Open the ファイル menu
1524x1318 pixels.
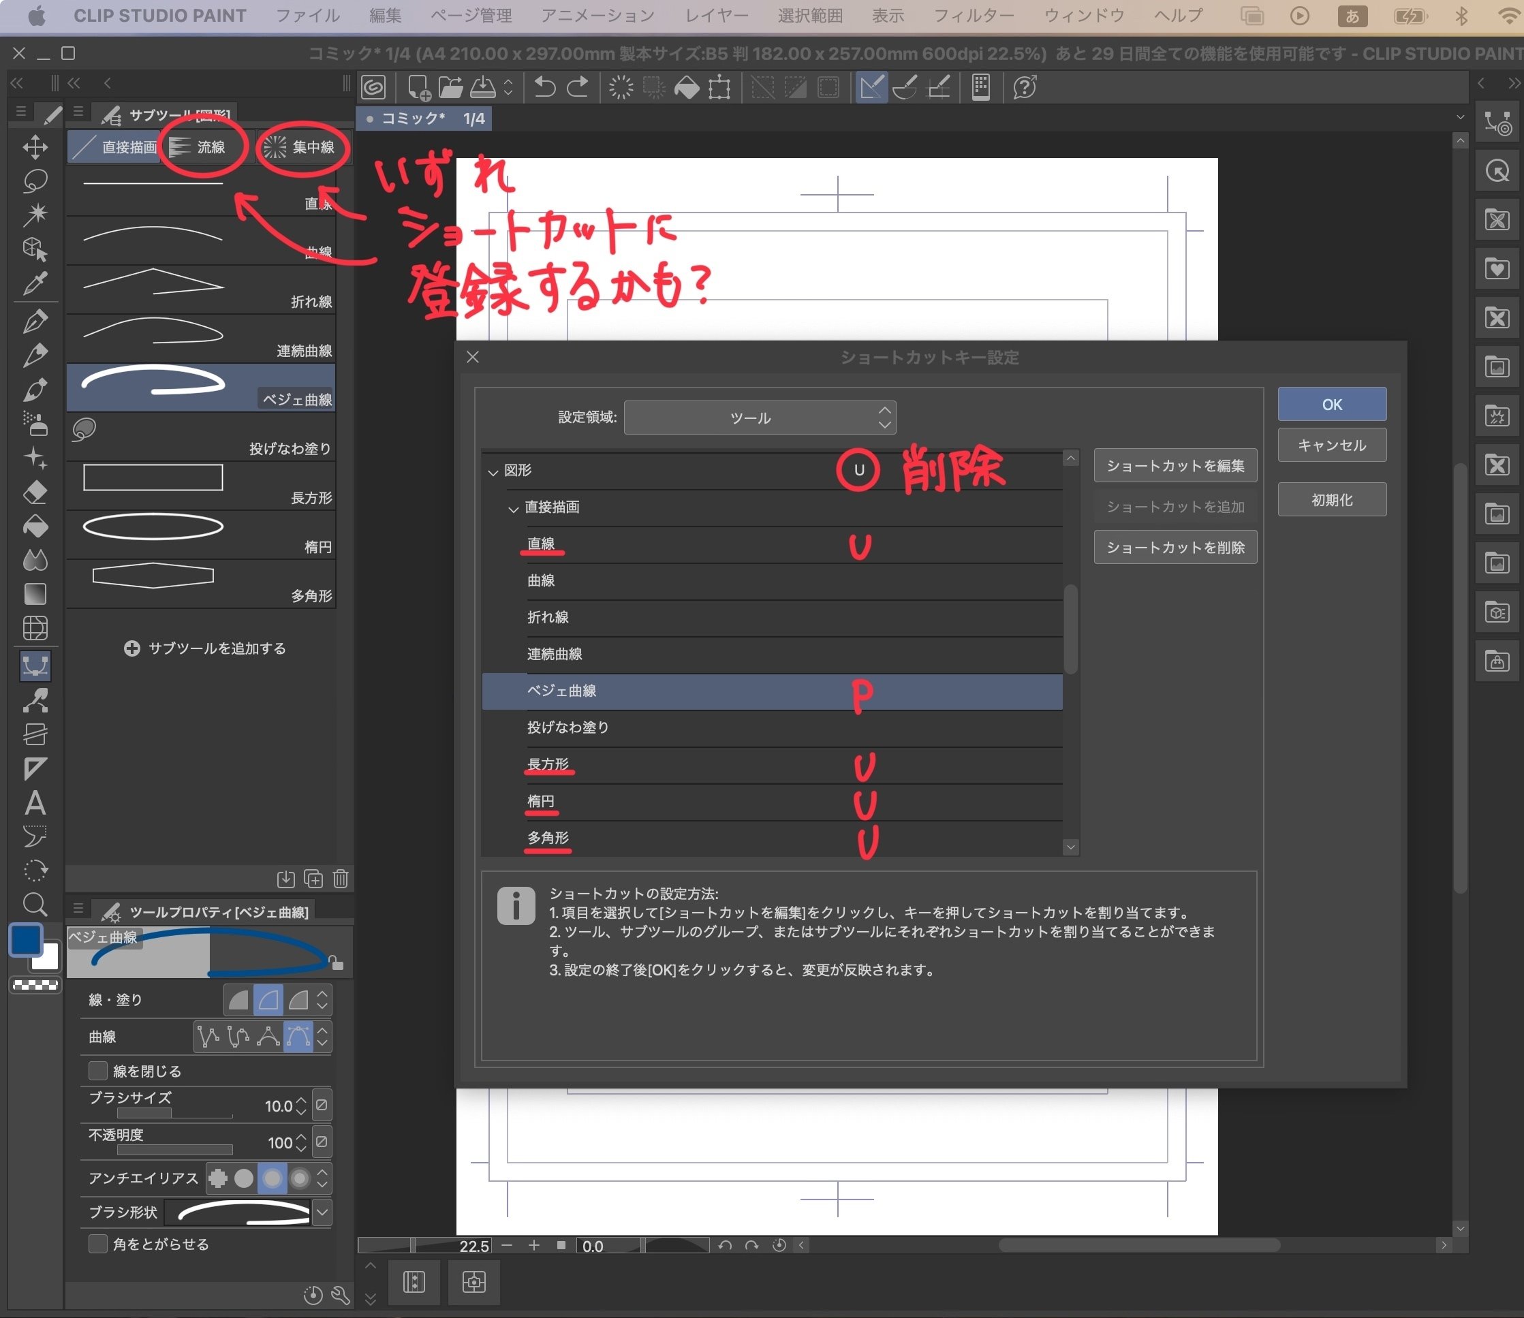(307, 16)
